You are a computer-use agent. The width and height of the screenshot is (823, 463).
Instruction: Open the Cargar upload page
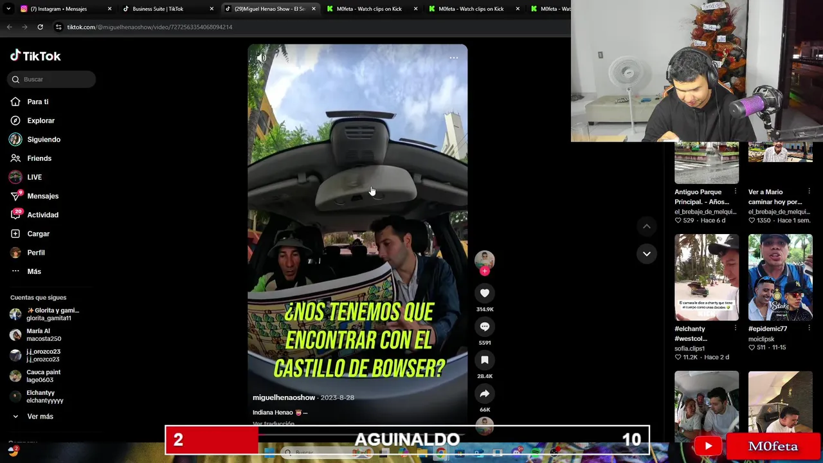(38, 233)
